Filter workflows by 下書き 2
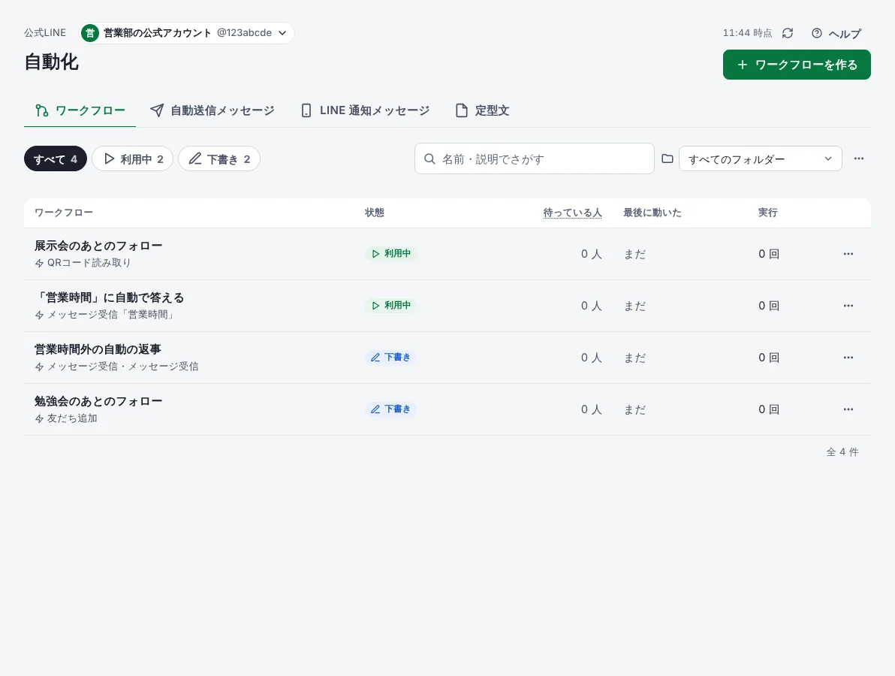Image resolution: width=895 pixels, height=676 pixels. 219,158
